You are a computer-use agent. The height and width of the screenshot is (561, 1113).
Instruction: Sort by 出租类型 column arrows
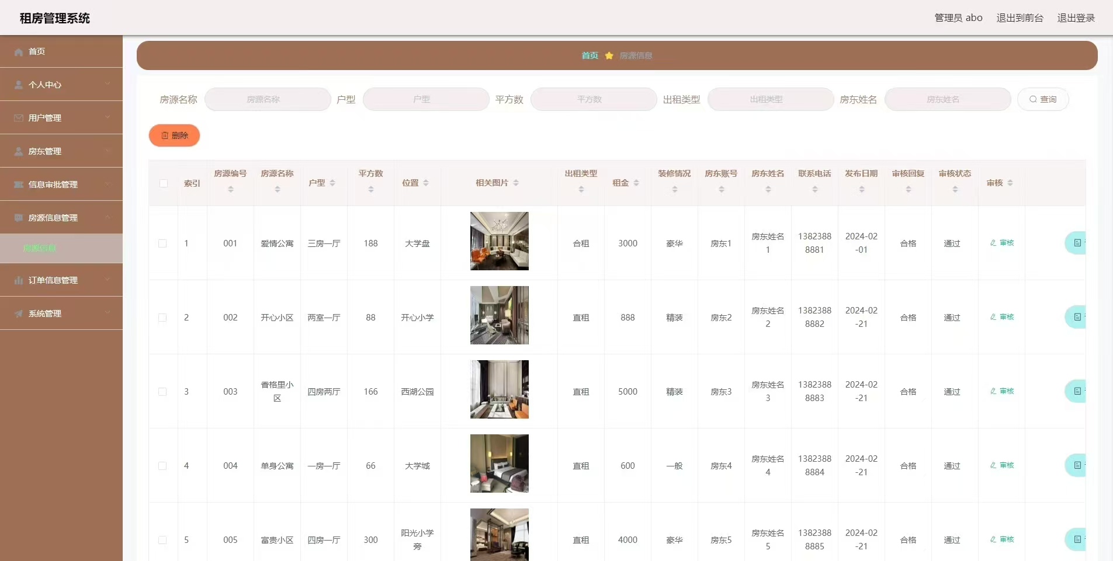coord(581,189)
